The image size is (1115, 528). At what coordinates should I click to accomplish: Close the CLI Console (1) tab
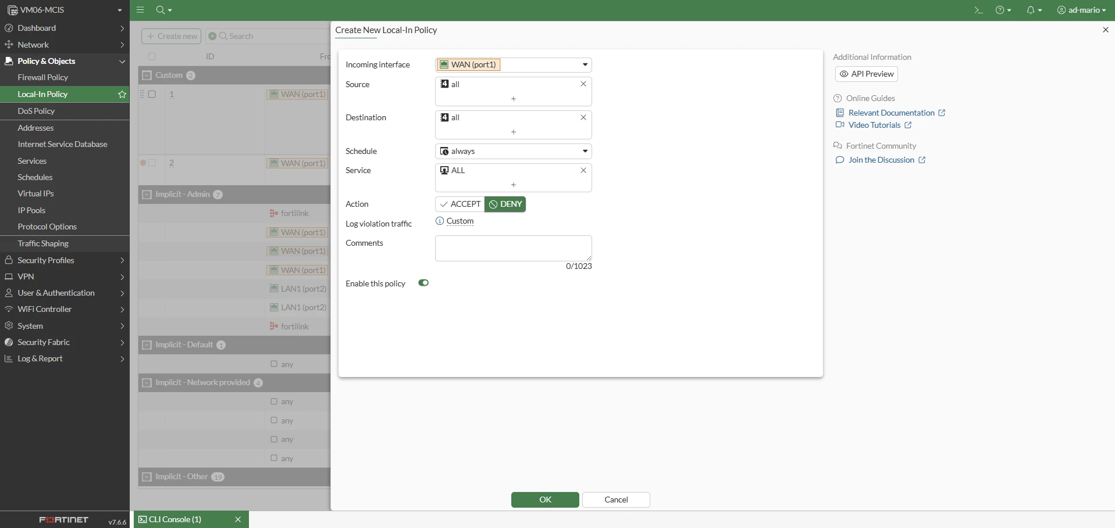[x=238, y=519]
